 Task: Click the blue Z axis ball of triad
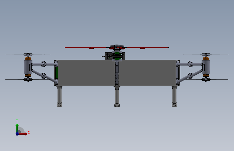pos(17,134)
